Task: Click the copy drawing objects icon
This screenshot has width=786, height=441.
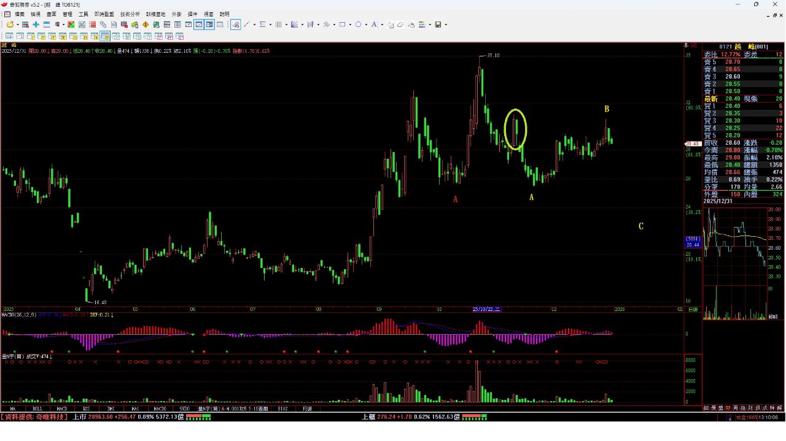Action: point(390,25)
